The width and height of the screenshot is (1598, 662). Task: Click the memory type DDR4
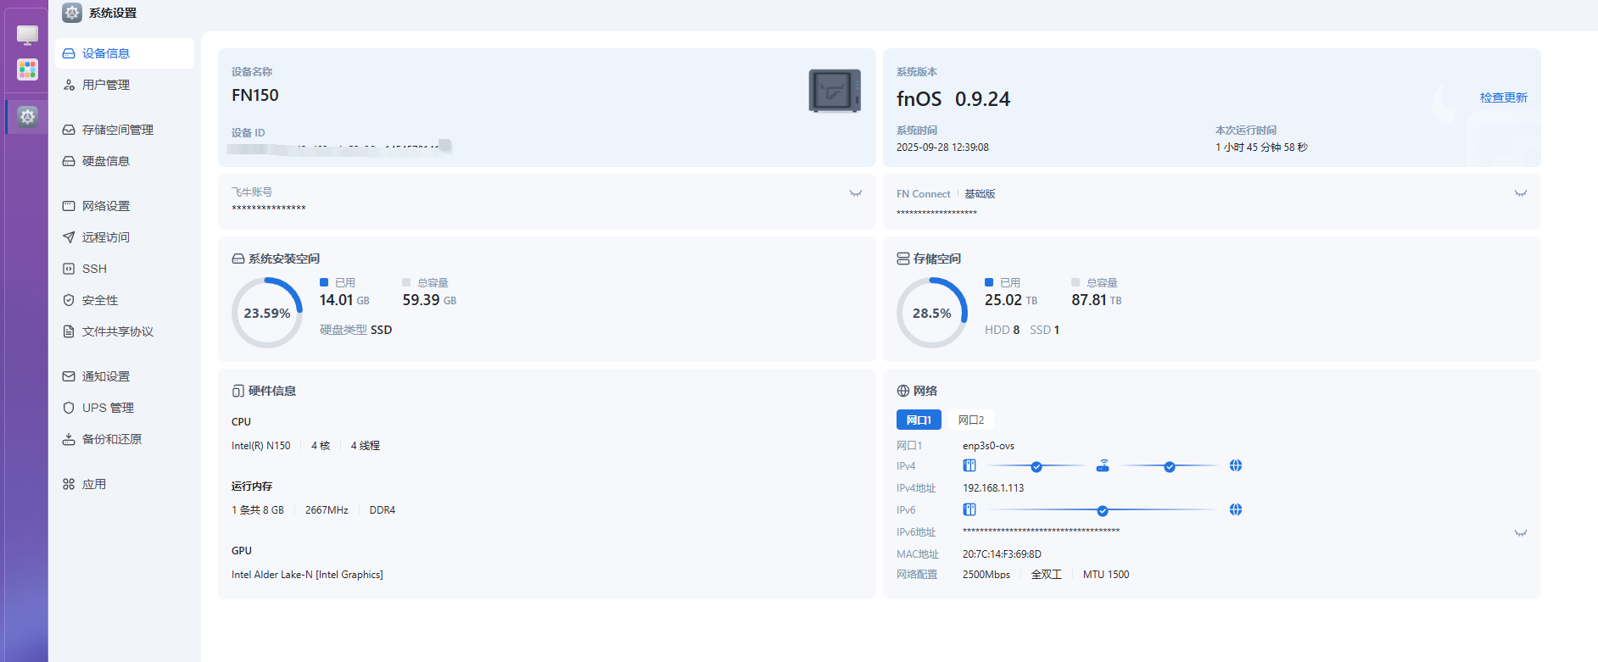[383, 510]
